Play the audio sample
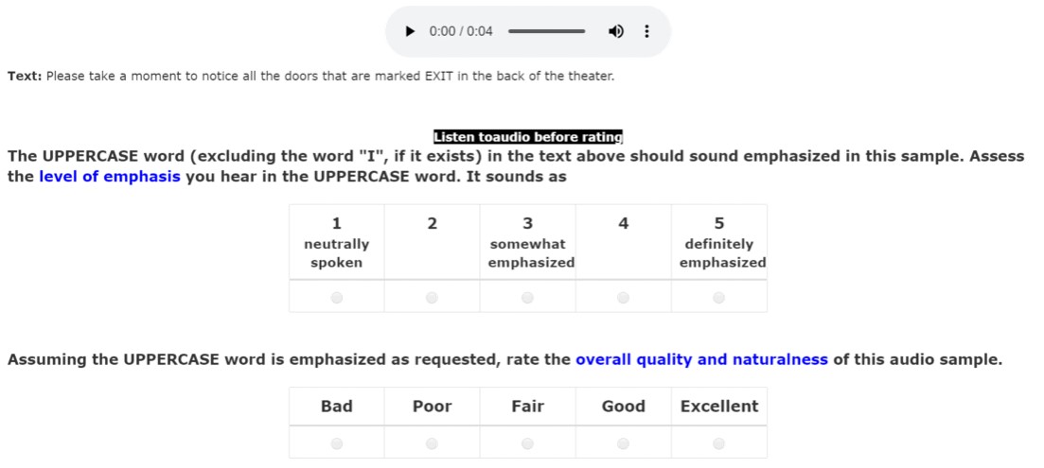The height and width of the screenshot is (468, 1044). 410,31
